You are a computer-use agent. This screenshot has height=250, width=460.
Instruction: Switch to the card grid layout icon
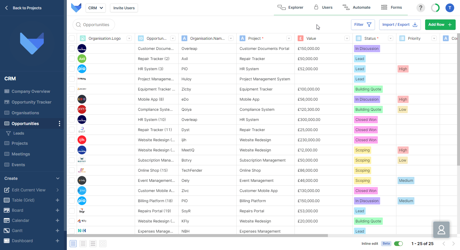click(103, 244)
